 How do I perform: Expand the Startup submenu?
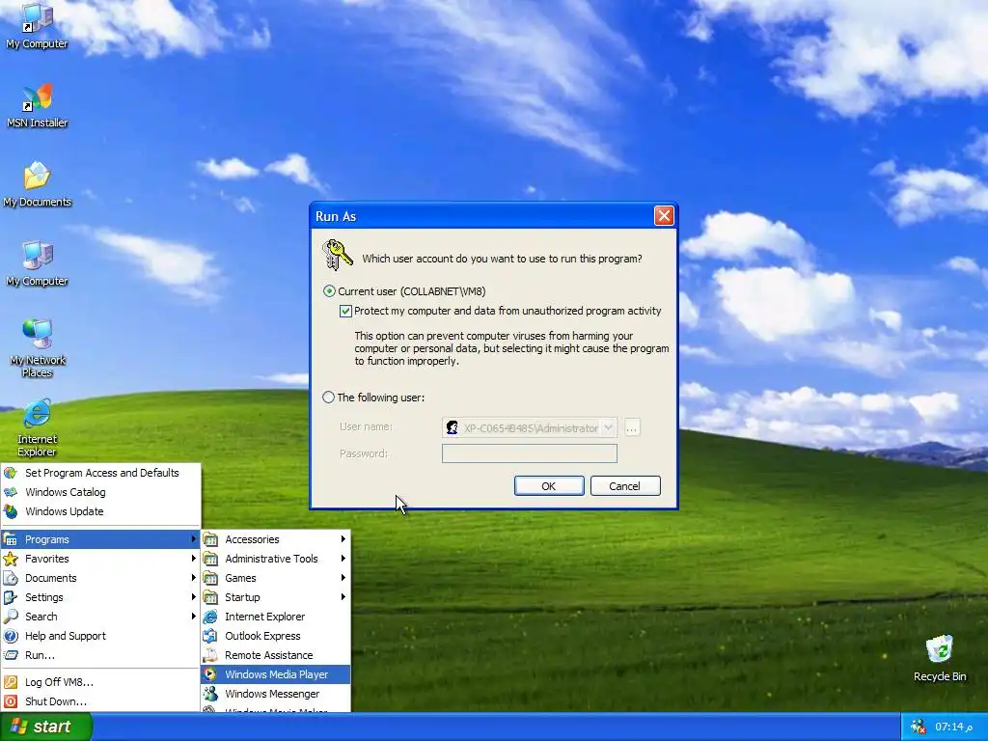point(275,597)
